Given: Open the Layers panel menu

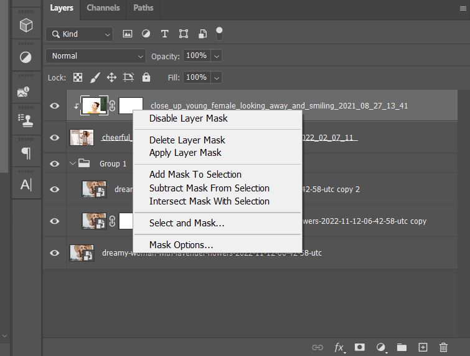Looking at the screenshot, I should pyautogui.click(x=463, y=8).
